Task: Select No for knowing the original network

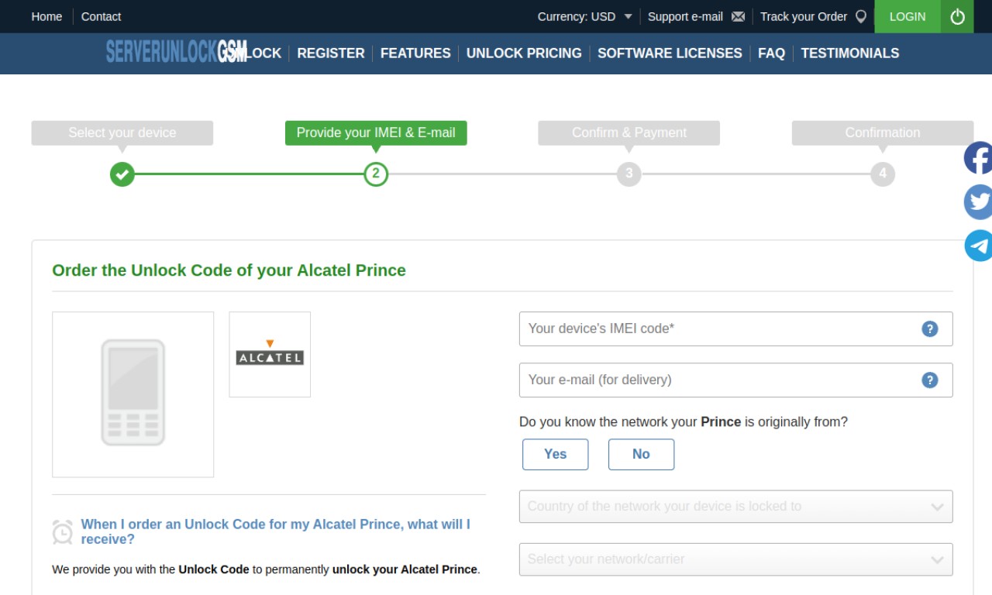Action: point(641,454)
